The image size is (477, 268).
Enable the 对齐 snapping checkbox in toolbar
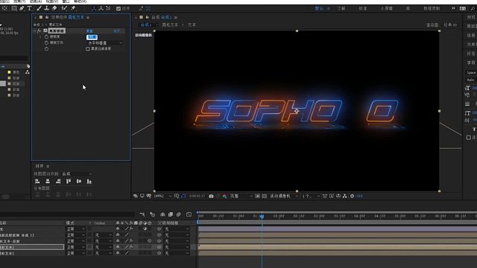[119, 9]
